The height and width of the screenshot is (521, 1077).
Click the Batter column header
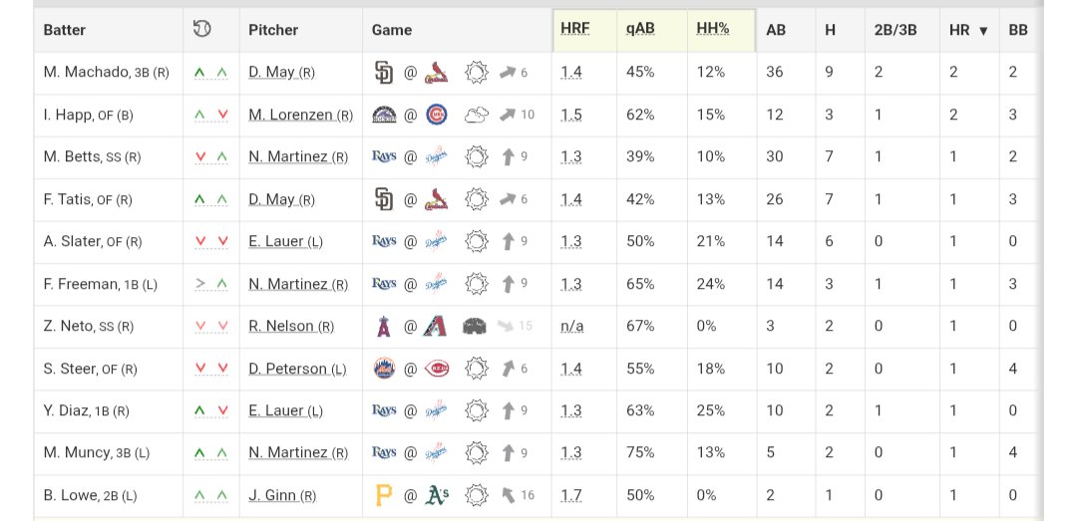[x=65, y=30]
